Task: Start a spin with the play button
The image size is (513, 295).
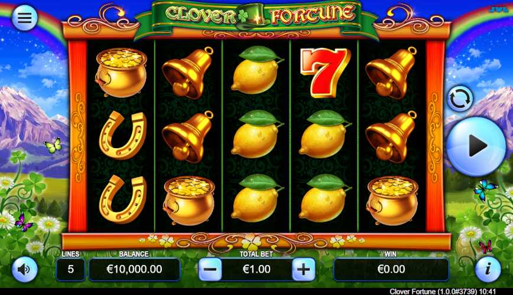Action: (x=476, y=146)
